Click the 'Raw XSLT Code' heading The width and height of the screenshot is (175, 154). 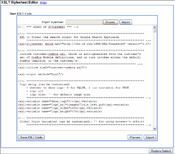[21, 14]
